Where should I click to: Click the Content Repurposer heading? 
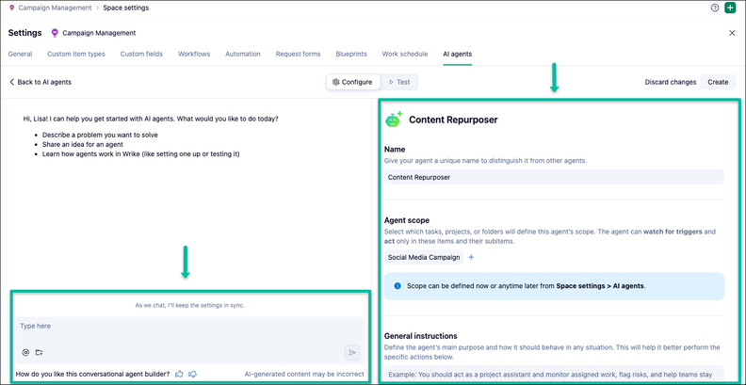(453, 120)
